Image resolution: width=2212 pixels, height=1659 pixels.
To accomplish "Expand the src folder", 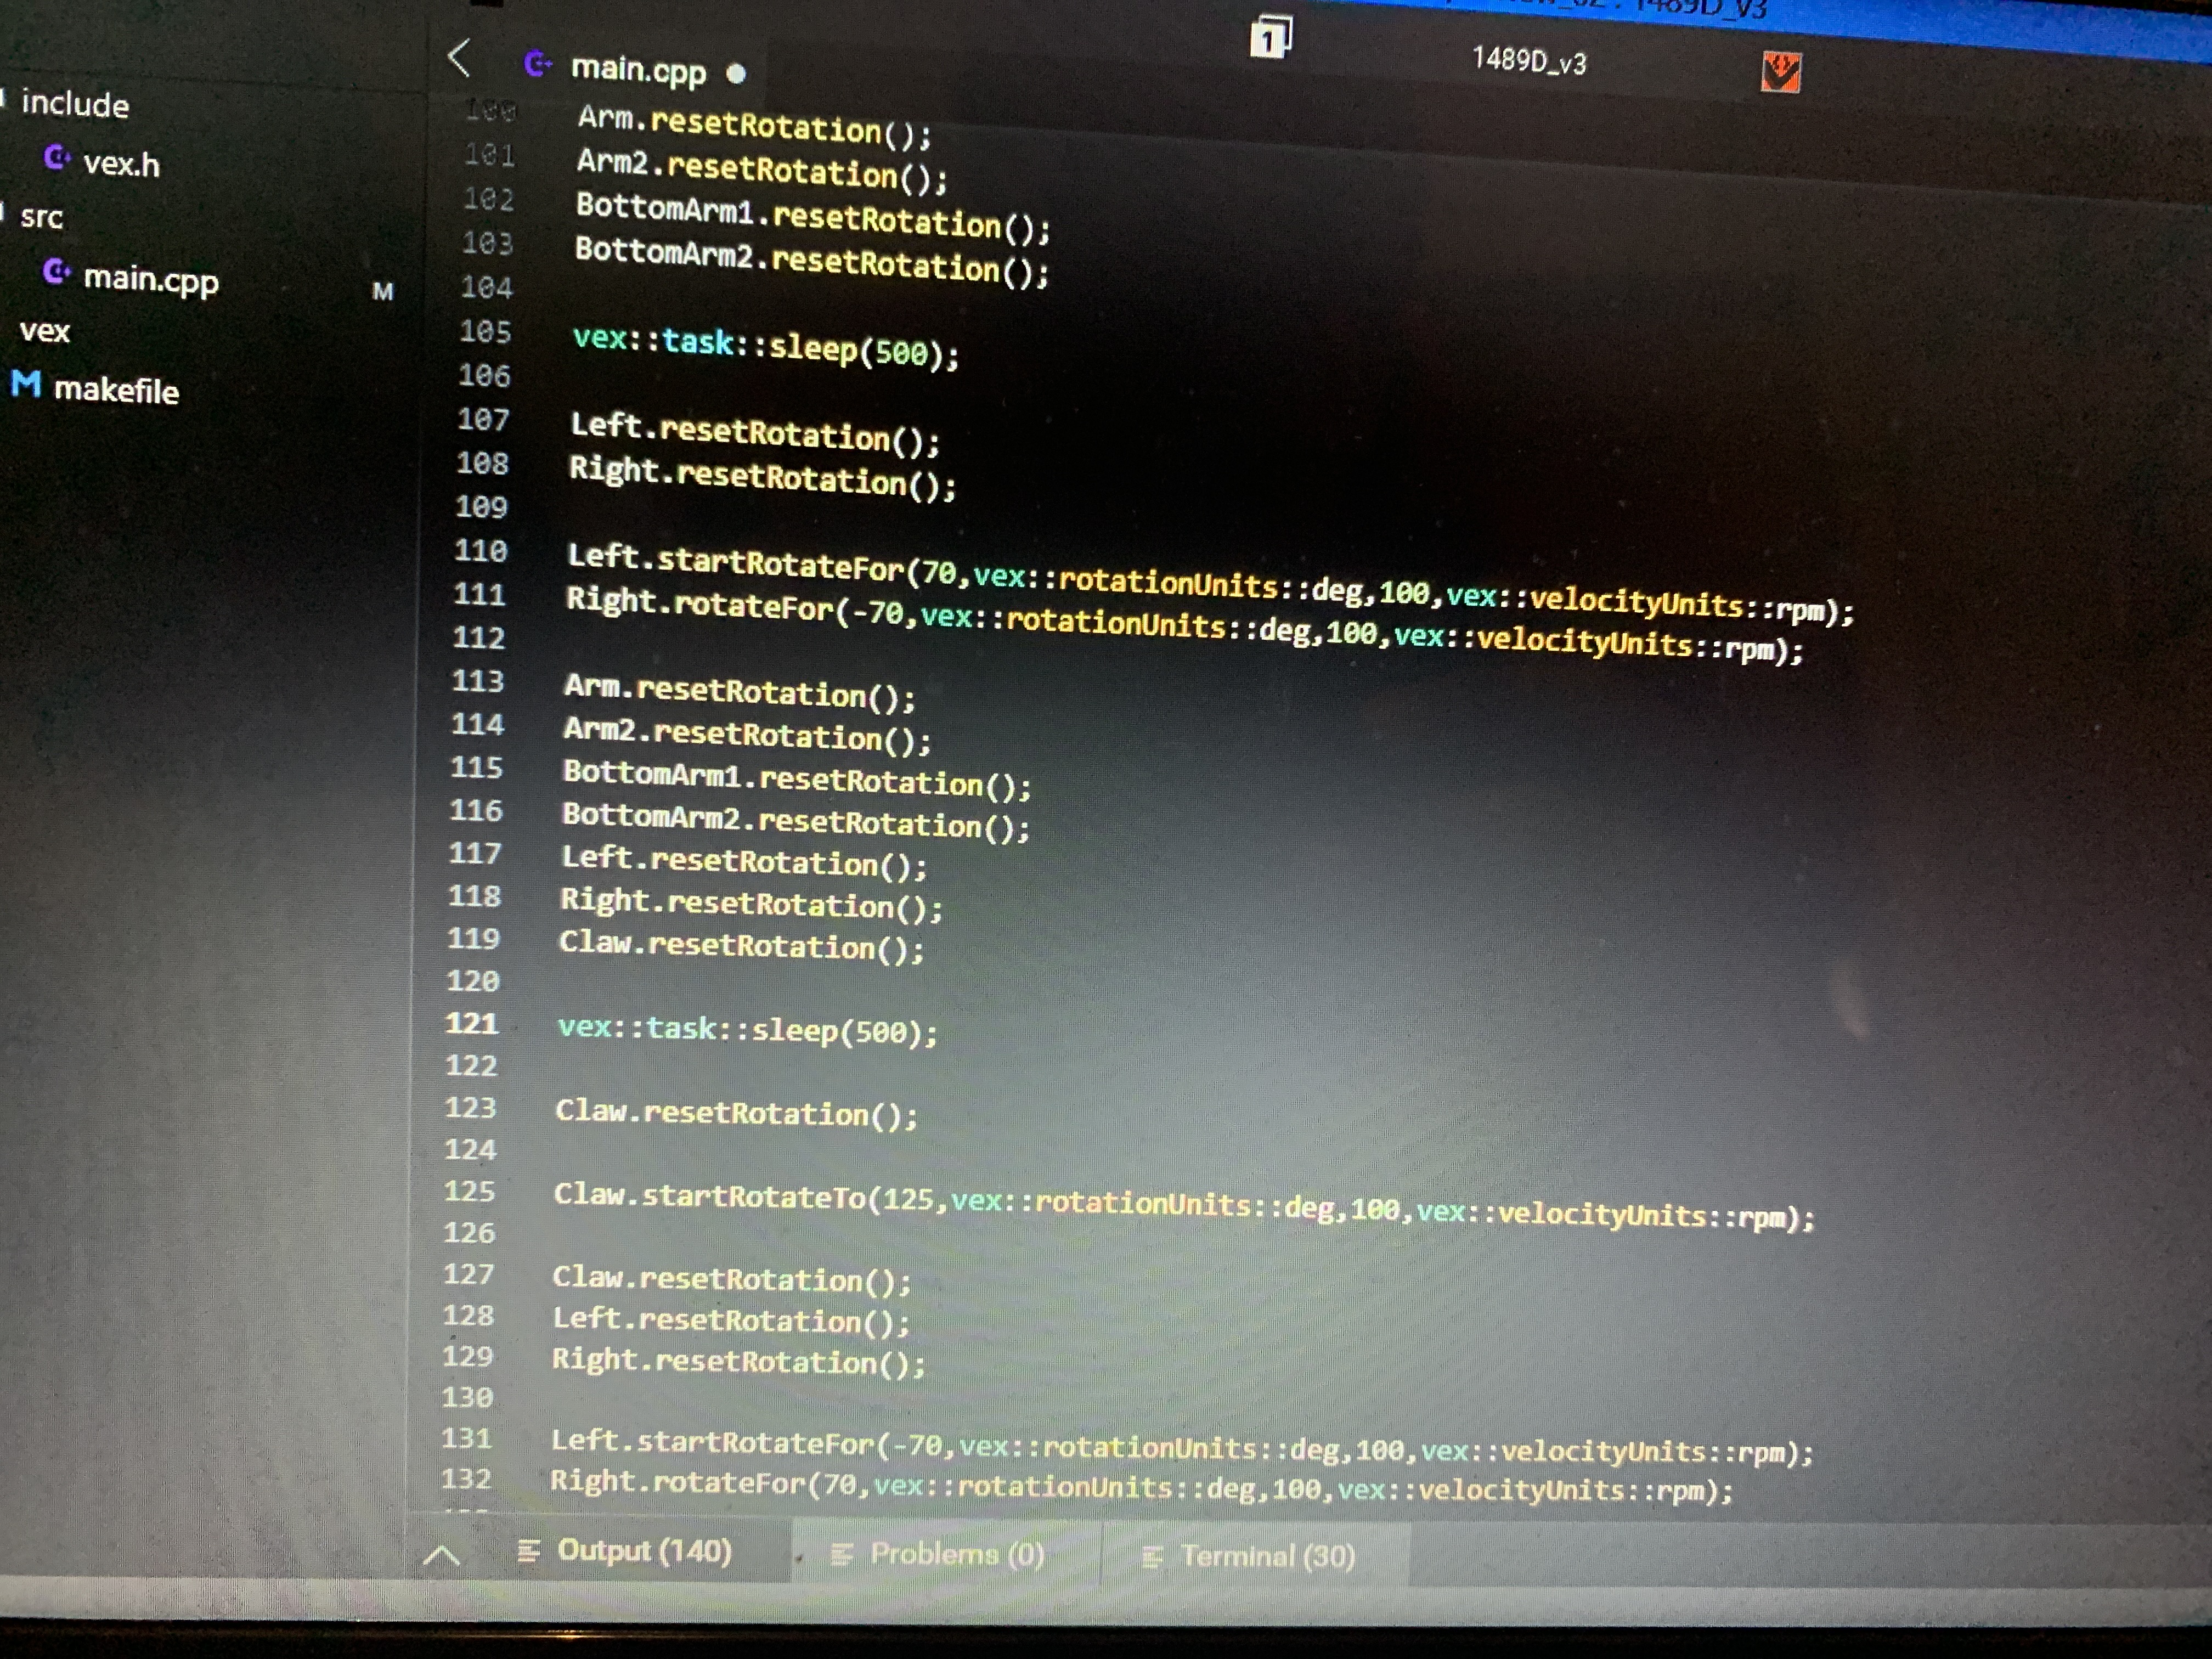I will (41, 217).
